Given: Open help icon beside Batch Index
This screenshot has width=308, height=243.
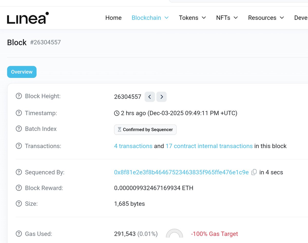Looking at the screenshot, I should click(x=19, y=129).
